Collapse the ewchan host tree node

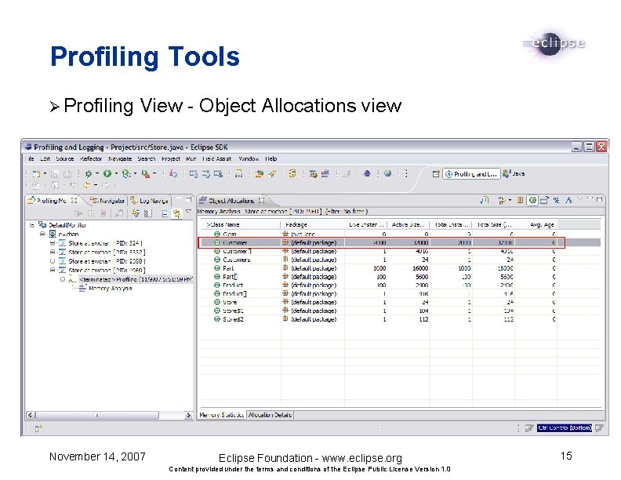coord(42,234)
